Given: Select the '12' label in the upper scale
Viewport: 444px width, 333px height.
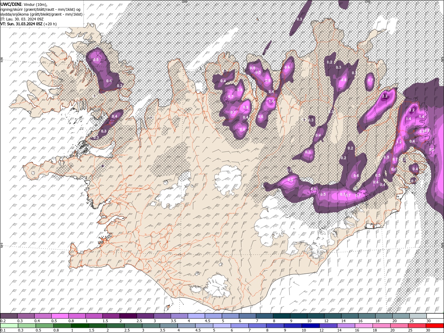Looking at the screenshot, I should 326,321.
